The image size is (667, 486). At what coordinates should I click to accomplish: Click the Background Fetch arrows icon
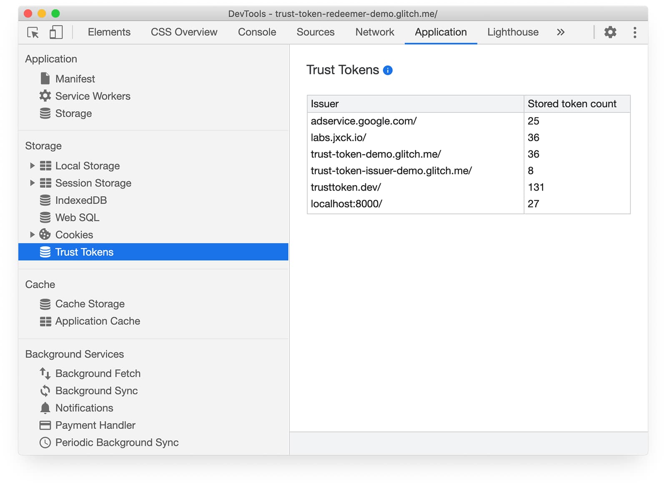pos(45,373)
